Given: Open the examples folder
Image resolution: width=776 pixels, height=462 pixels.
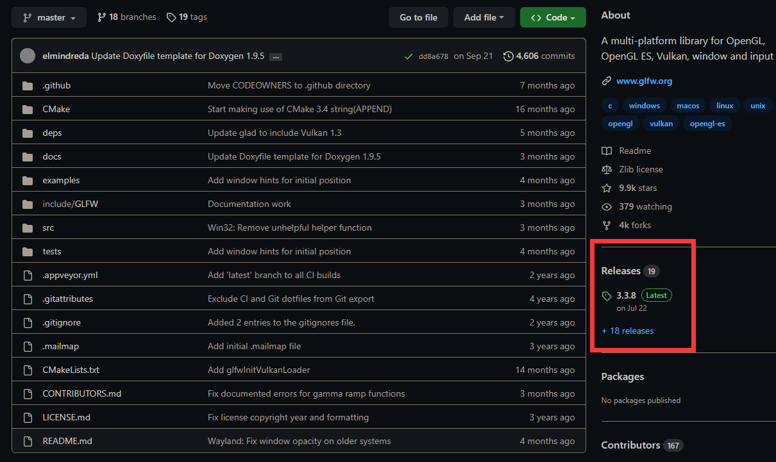Looking at the screenshot, I should click(61, 180).
